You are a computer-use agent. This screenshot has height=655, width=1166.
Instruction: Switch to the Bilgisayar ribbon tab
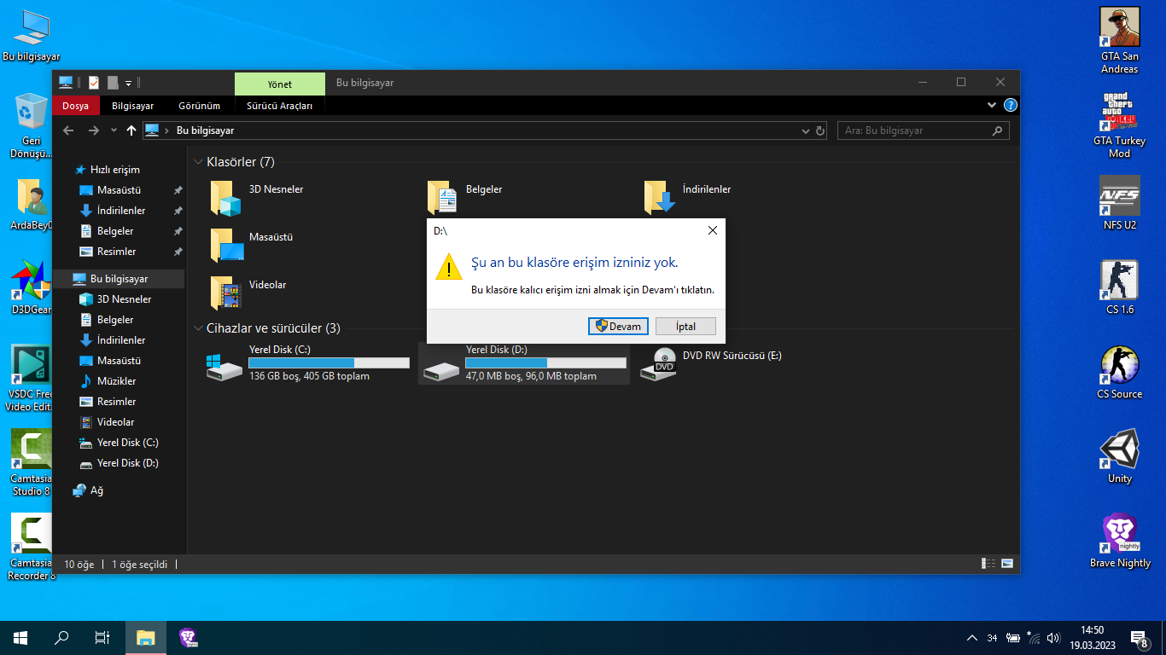coord(132,106)
